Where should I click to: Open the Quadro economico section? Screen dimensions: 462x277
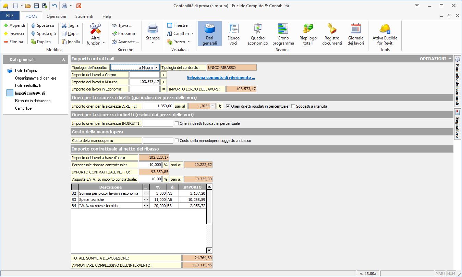click(x=257, y=34)
